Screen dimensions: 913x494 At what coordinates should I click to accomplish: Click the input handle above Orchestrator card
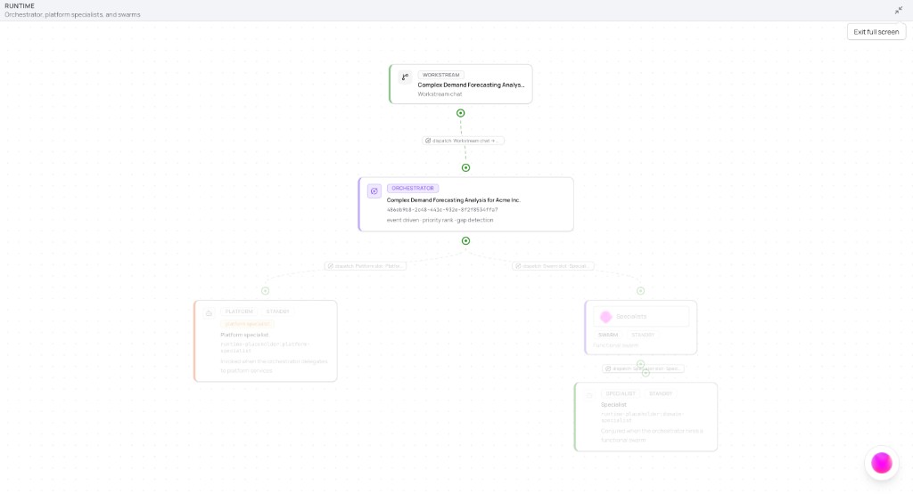point(465,168)
